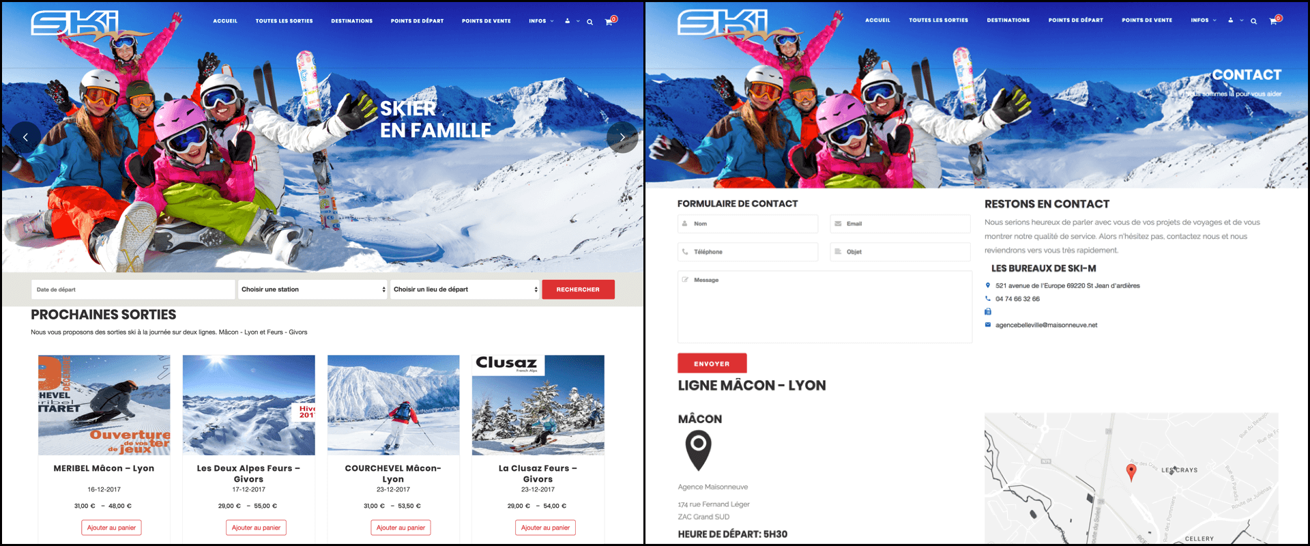This screenshot has width=1310, height=546.
Task: Click the red RECHERCHER button
Action: pos(578,289)
